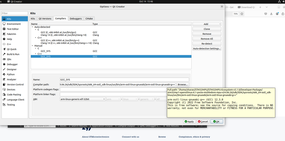Switch to the Debuggers tab
Screen dimensions: 285x141
pos(76,19)
